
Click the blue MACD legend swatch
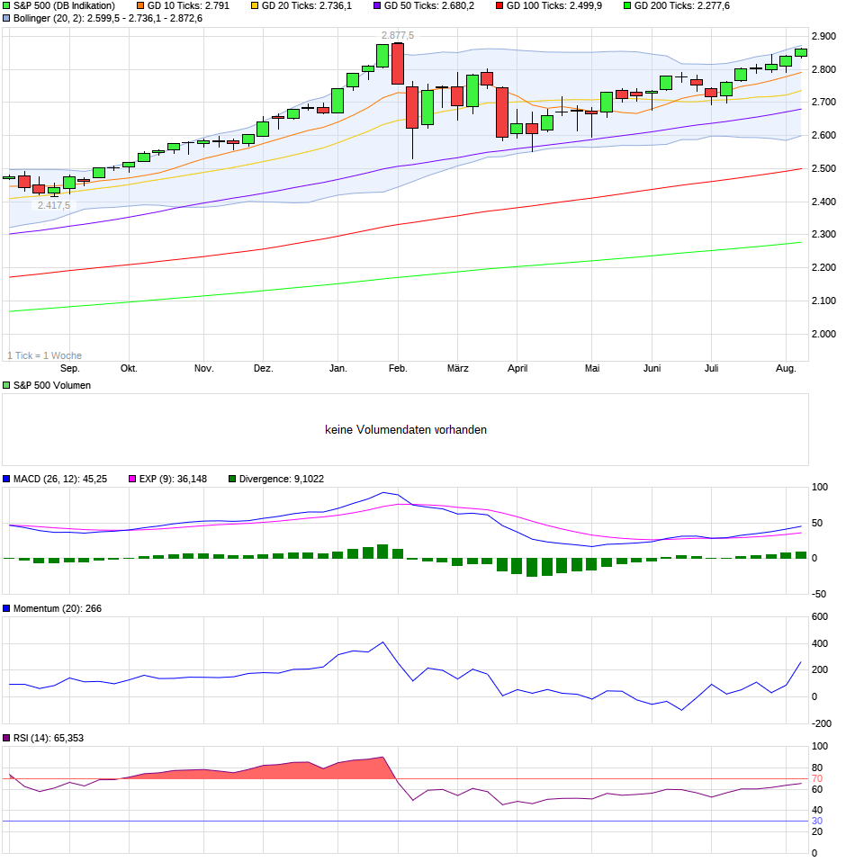[x=6, y=479]
